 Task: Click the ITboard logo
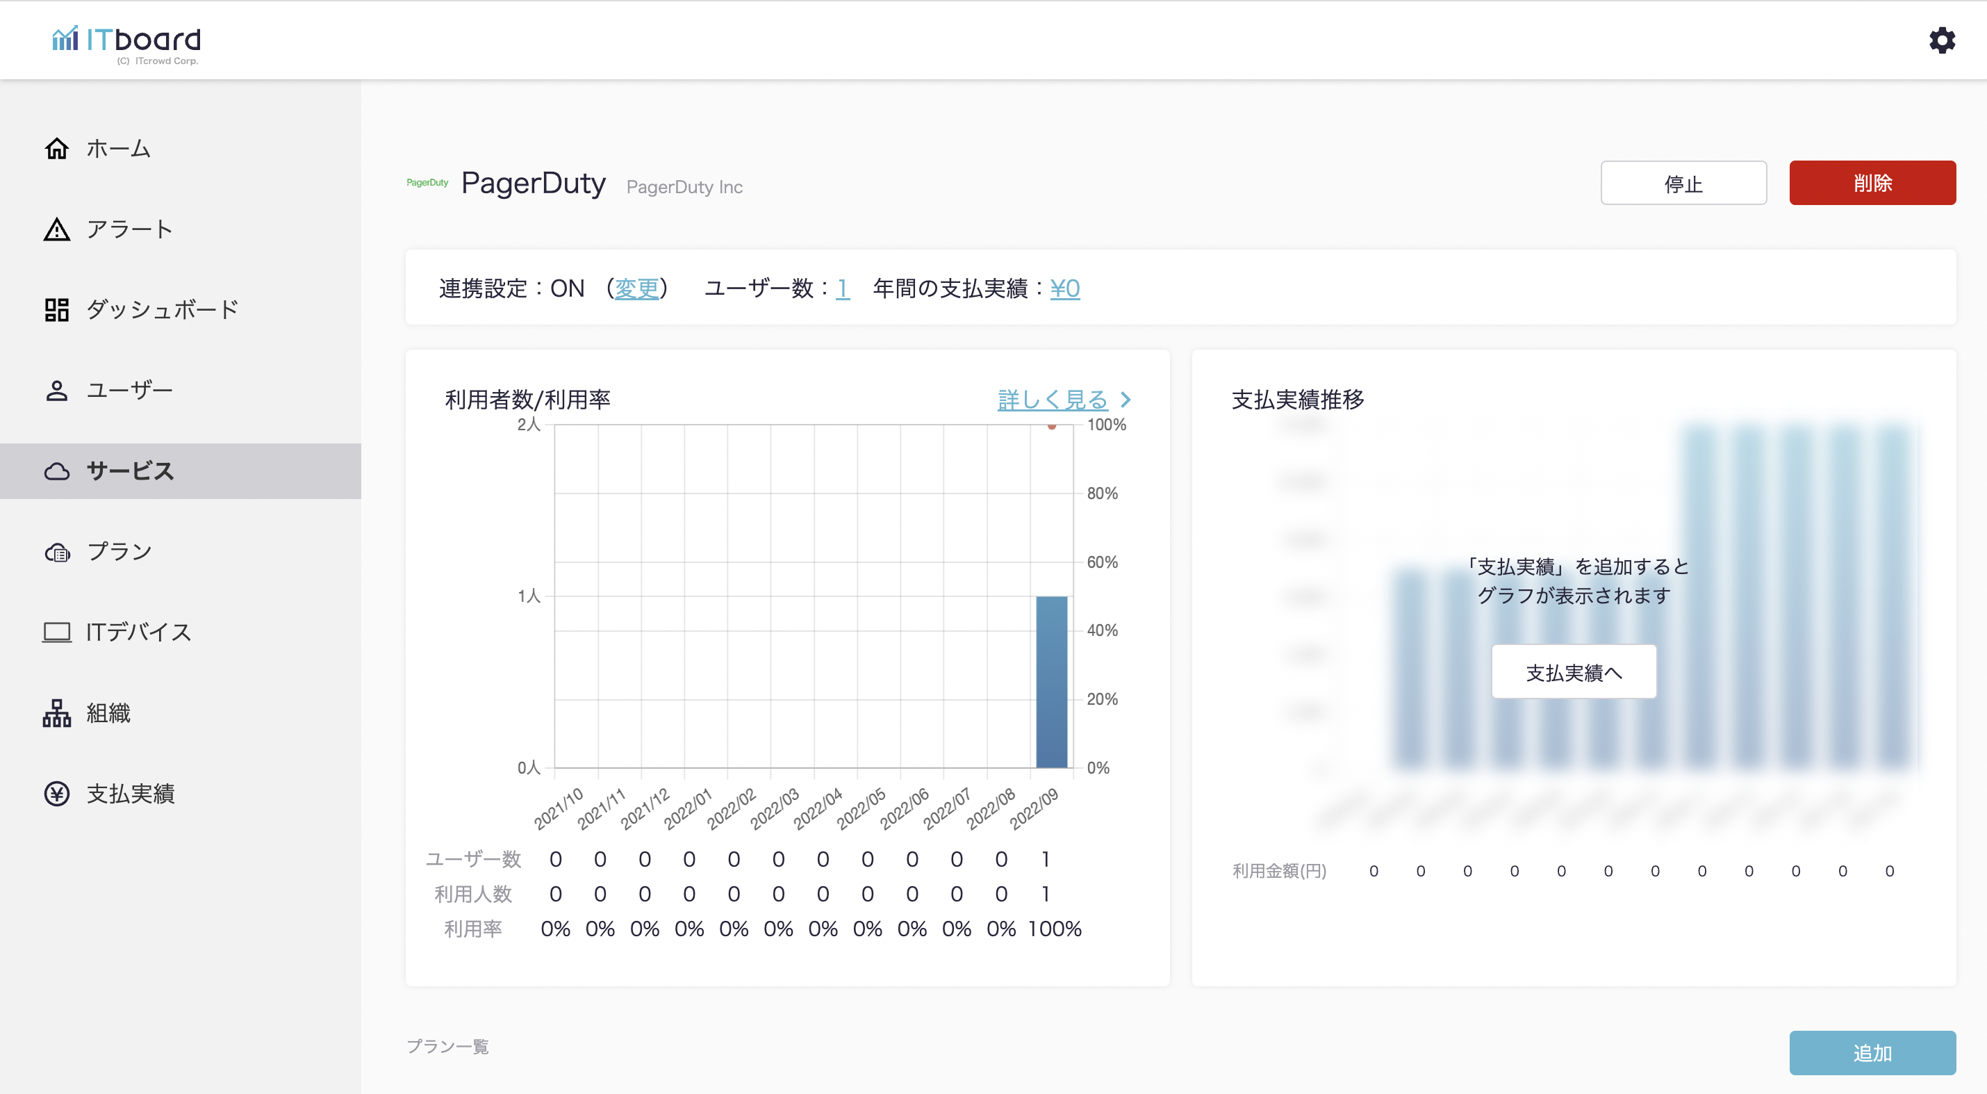click(x=127, y=42)
